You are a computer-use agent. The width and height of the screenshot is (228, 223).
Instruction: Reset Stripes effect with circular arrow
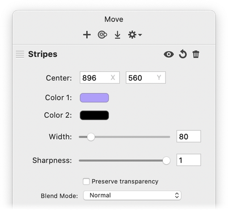tap(183, 54)
